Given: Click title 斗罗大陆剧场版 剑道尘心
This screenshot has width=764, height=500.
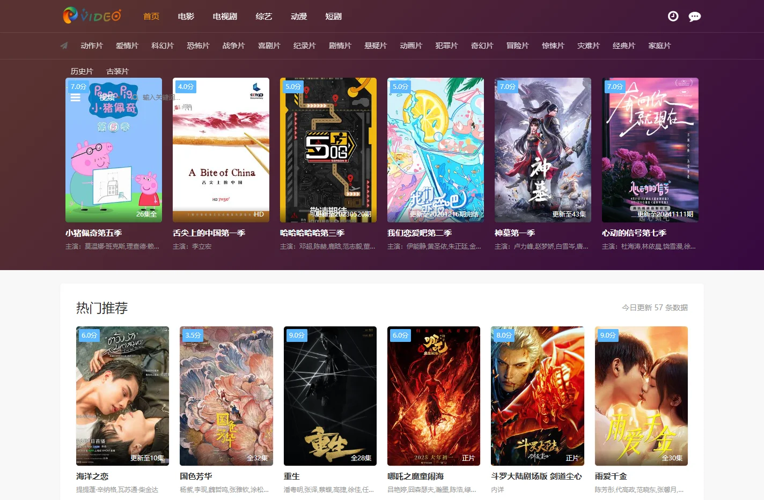Looking at the screenshot, I should (x=537, y=476).
